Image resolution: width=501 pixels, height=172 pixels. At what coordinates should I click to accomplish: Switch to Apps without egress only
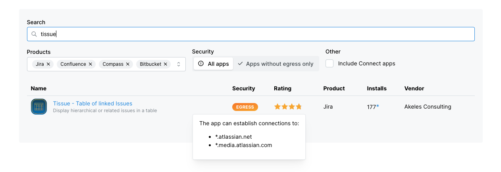[x=276, y=64]
